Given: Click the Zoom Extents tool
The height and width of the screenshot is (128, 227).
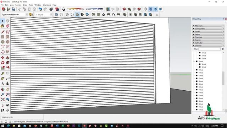Looking at the screenshot, I should click(x=3, y=100).
